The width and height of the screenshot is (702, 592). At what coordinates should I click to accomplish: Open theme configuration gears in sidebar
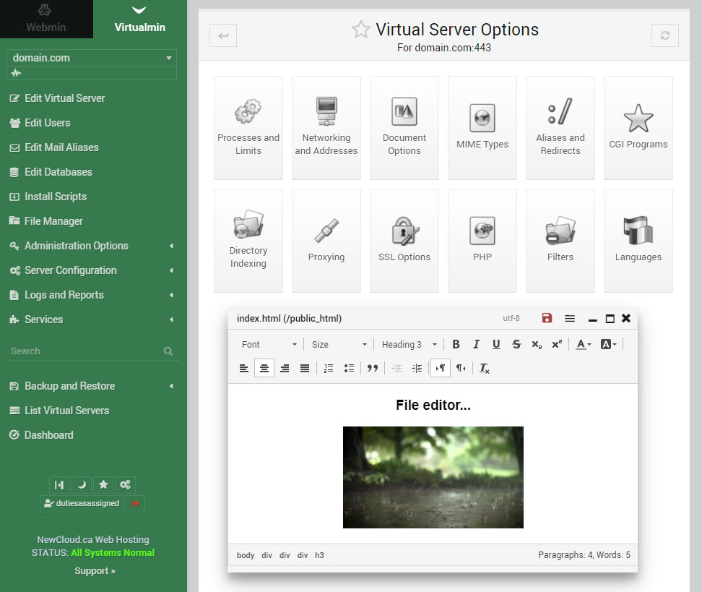tap(125, 484)
